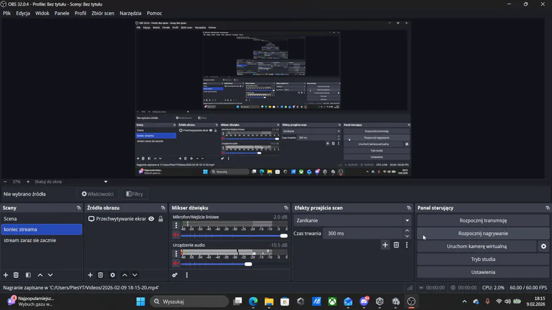
Task: Open scene filters icon in Sceny toolbar
Action: point(28,275)
